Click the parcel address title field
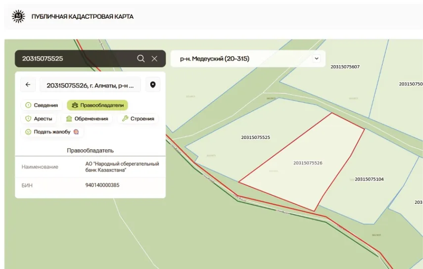 click(90, 85)
